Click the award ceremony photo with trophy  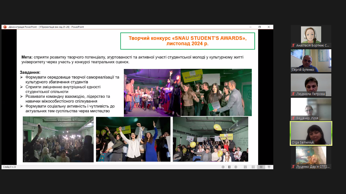tap(216, 92)
